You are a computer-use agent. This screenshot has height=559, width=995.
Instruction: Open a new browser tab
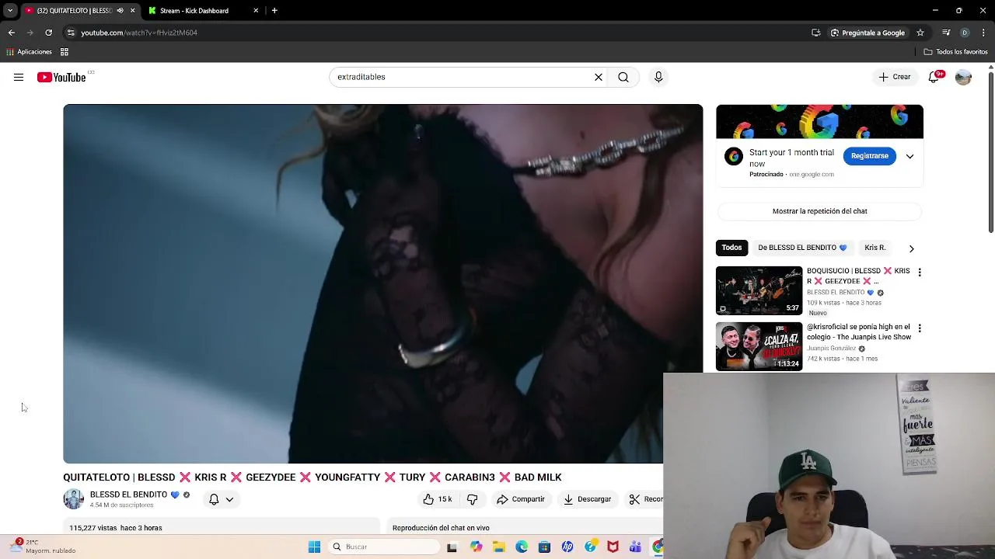(274, 11)
